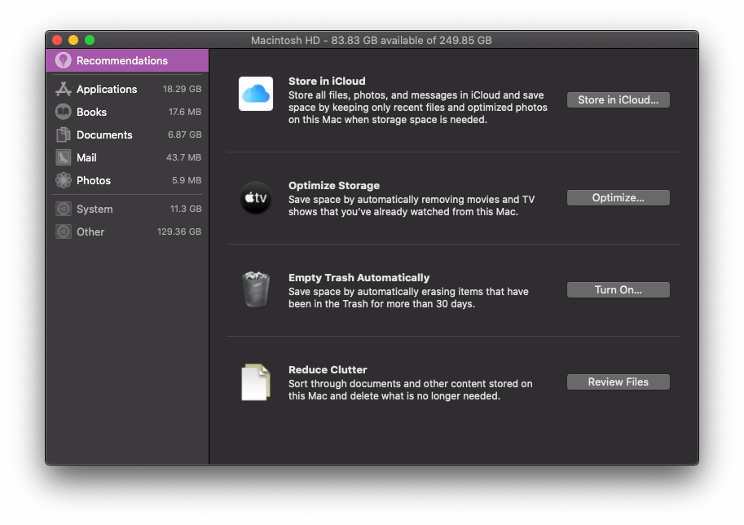Click the Other row label
Image resolution: width=744 pixels, height=525 pixels.
pyautogui.click(x=90, y=232)
